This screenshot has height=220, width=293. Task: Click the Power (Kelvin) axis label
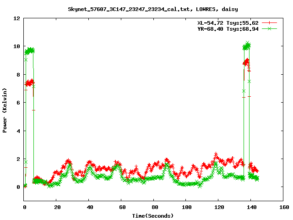click(x=5, y=110)
